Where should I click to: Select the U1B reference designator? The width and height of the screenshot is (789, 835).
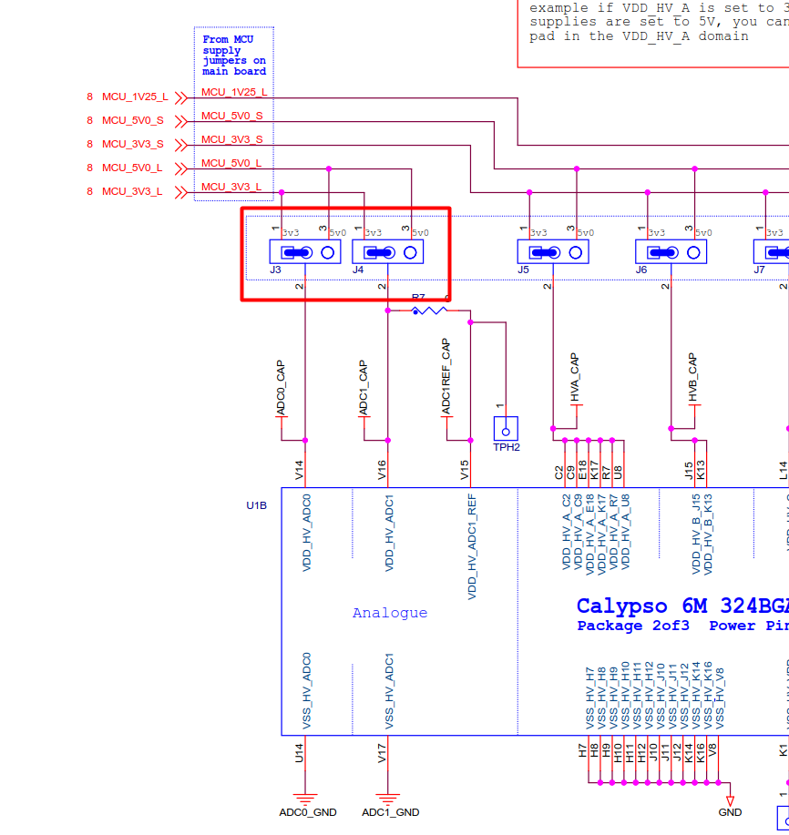256,505
